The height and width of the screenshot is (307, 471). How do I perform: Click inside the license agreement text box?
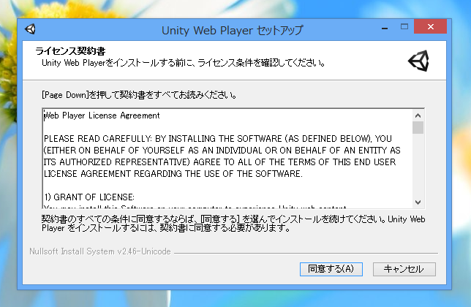click(x=227, y=159)
